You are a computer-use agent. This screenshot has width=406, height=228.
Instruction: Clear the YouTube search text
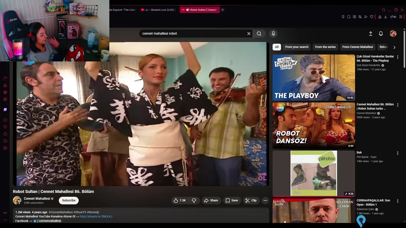click(x=249, y=33)
